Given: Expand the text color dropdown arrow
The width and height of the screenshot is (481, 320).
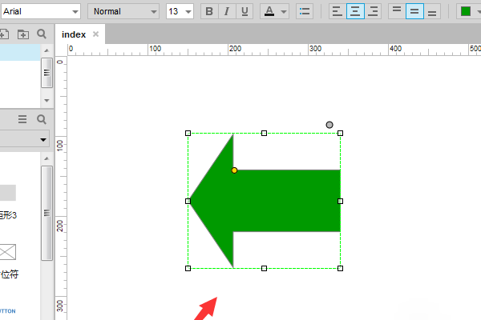Looking at the screenshot, I should point(284,12).
